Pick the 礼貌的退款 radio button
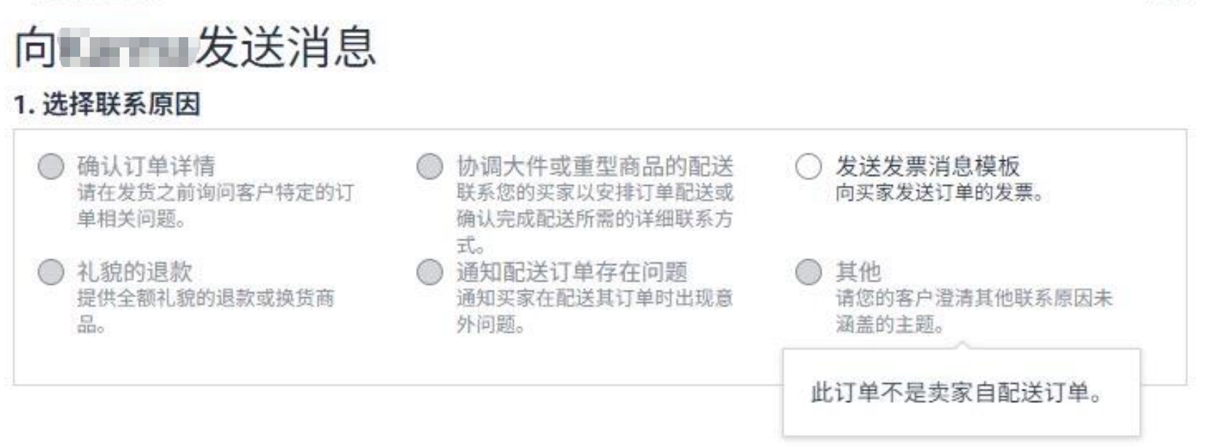The image size is (1226, 448). 51,272
